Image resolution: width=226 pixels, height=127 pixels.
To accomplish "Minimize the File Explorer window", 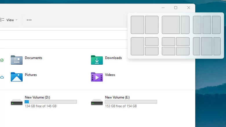I will (163, 8).
